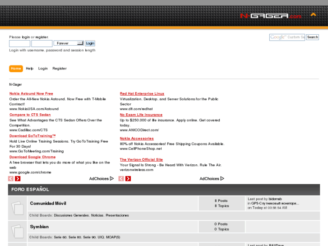Open the Register menu item
Viewport: 328px width, 246px height.
click(x=60, y=69)
